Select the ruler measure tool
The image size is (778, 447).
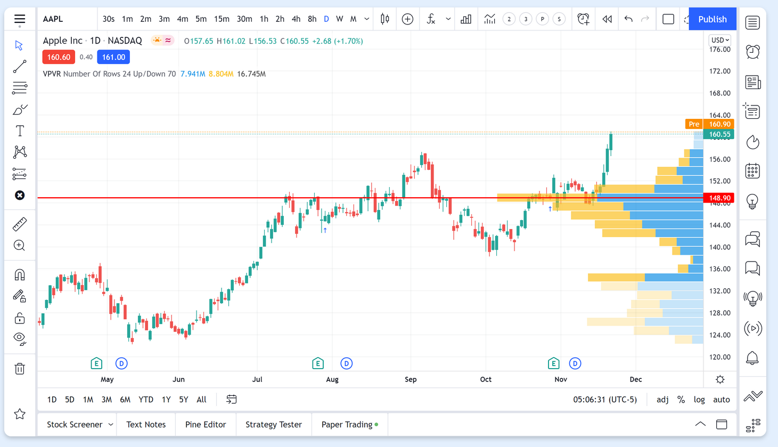[x=20, y=224]
